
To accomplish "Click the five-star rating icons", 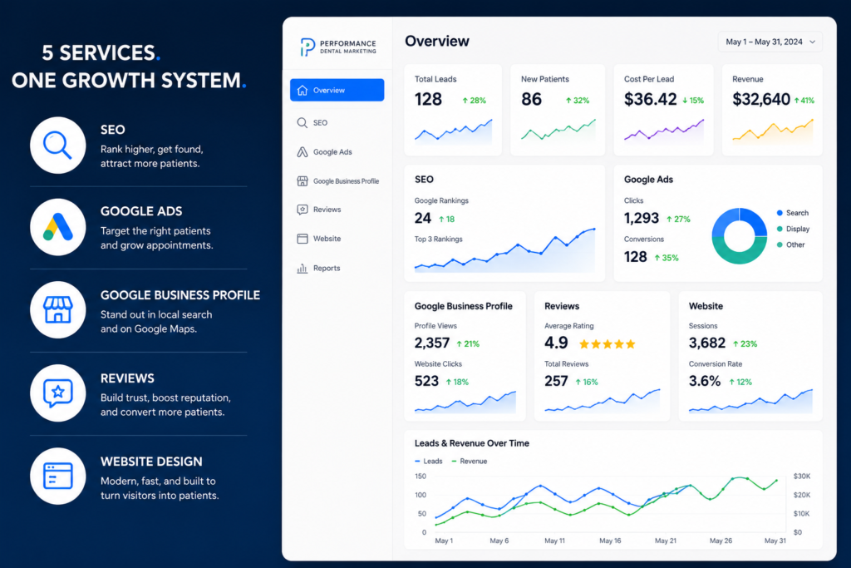I will point(607,343).
